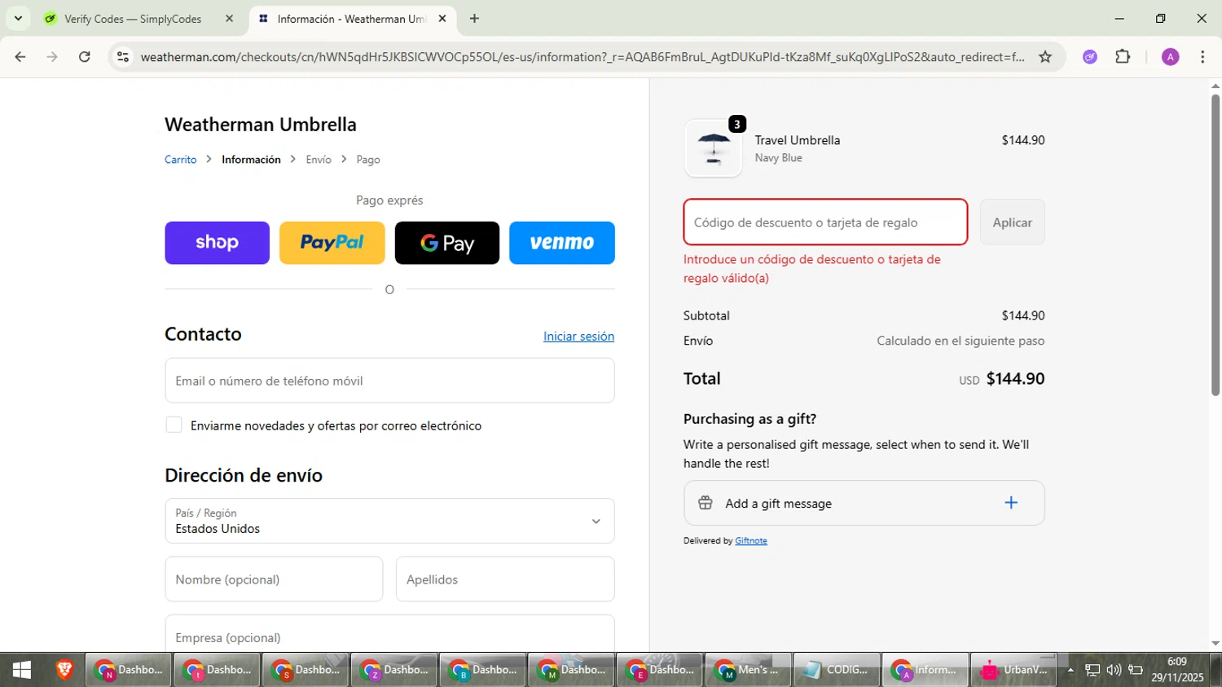Click the Travel Umbrella product thumbnail
Viewport: 1222px width, 687px height.
[x=714, y=148]
